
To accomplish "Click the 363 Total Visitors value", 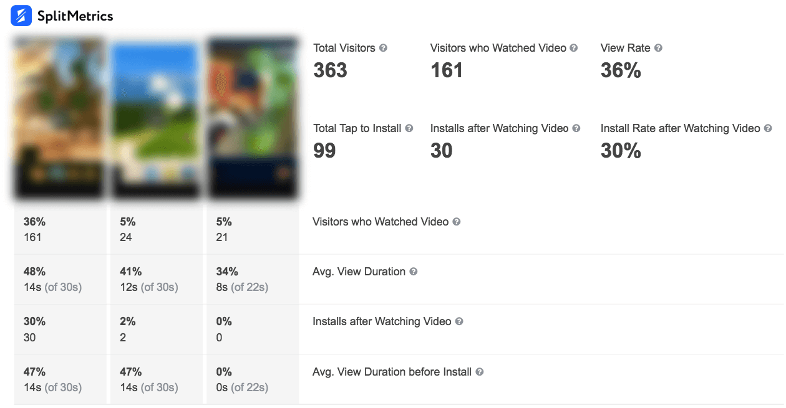I will click(329, 70).
